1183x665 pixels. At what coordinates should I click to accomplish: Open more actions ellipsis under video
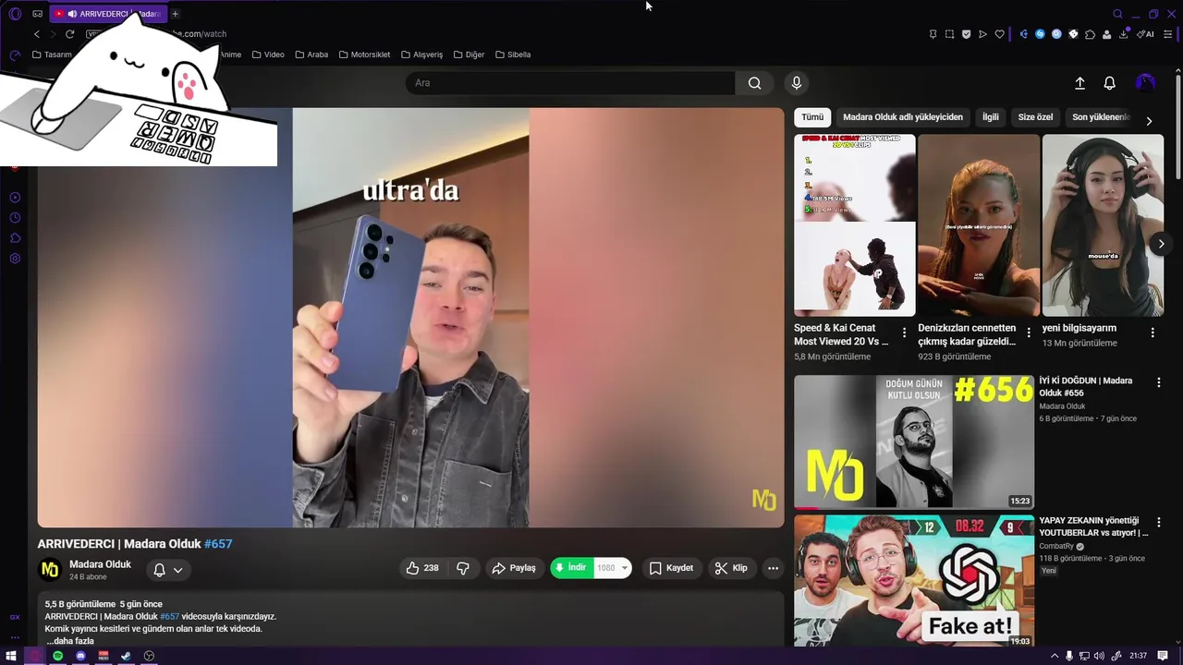774,568
